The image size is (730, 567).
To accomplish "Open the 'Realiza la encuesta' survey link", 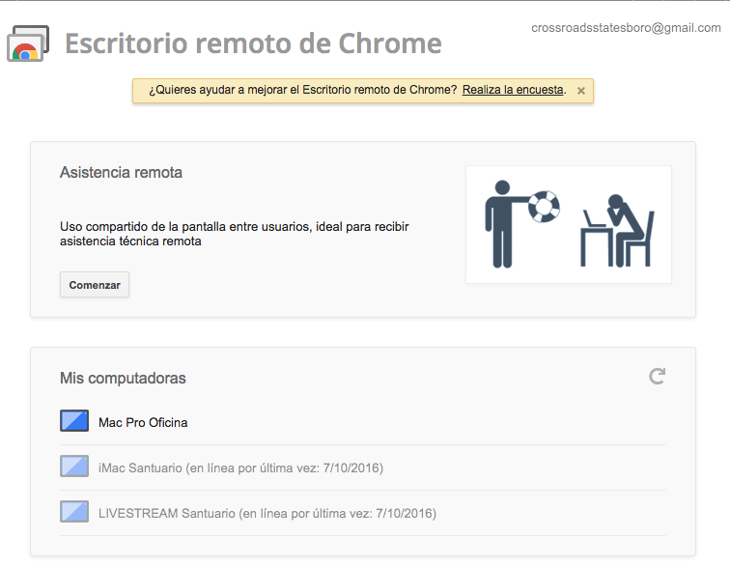I will [513, 90].
